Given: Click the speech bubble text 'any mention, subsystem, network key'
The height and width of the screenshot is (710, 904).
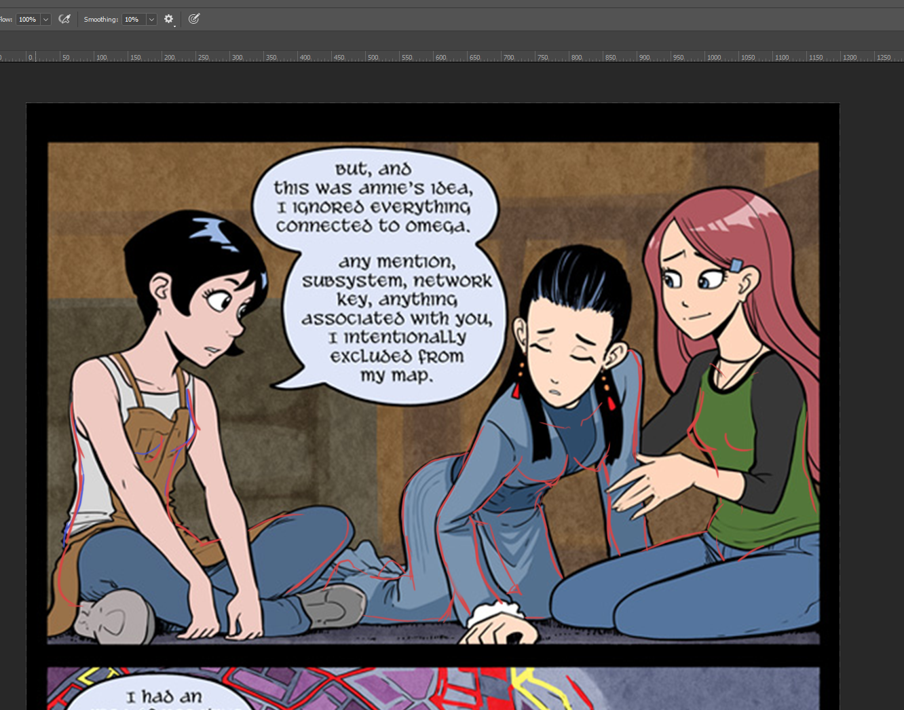Looking at the screenshot, I should [397, 280].
